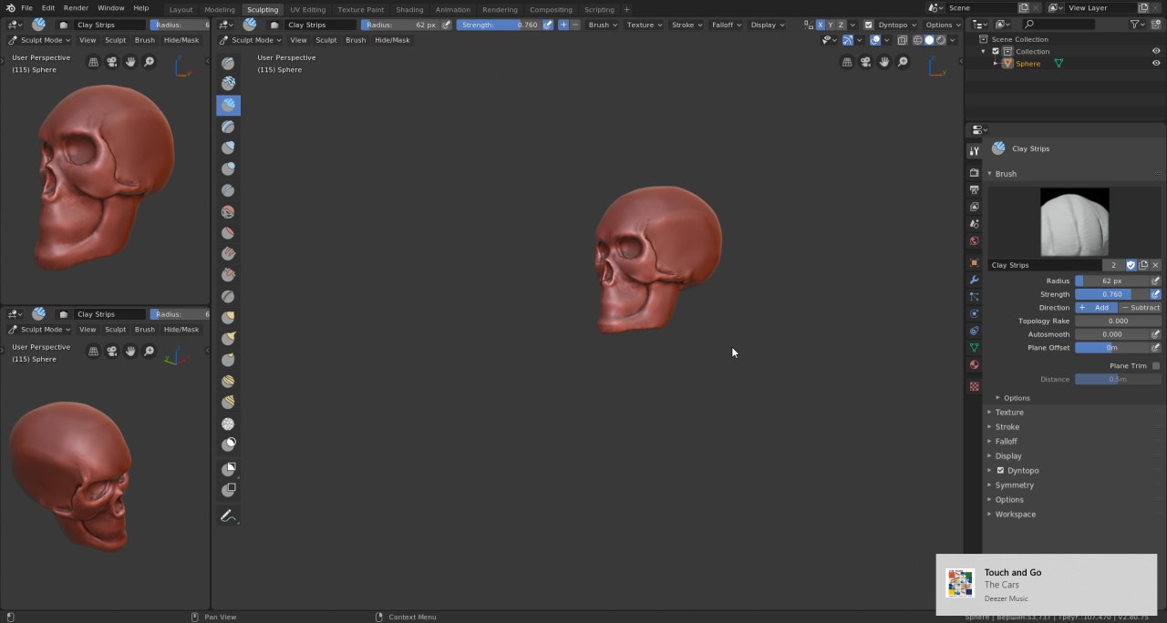Viewport: 1167px width, 623px height.
Task: Expand the Symmetry panel
Action: point(1014,485)
